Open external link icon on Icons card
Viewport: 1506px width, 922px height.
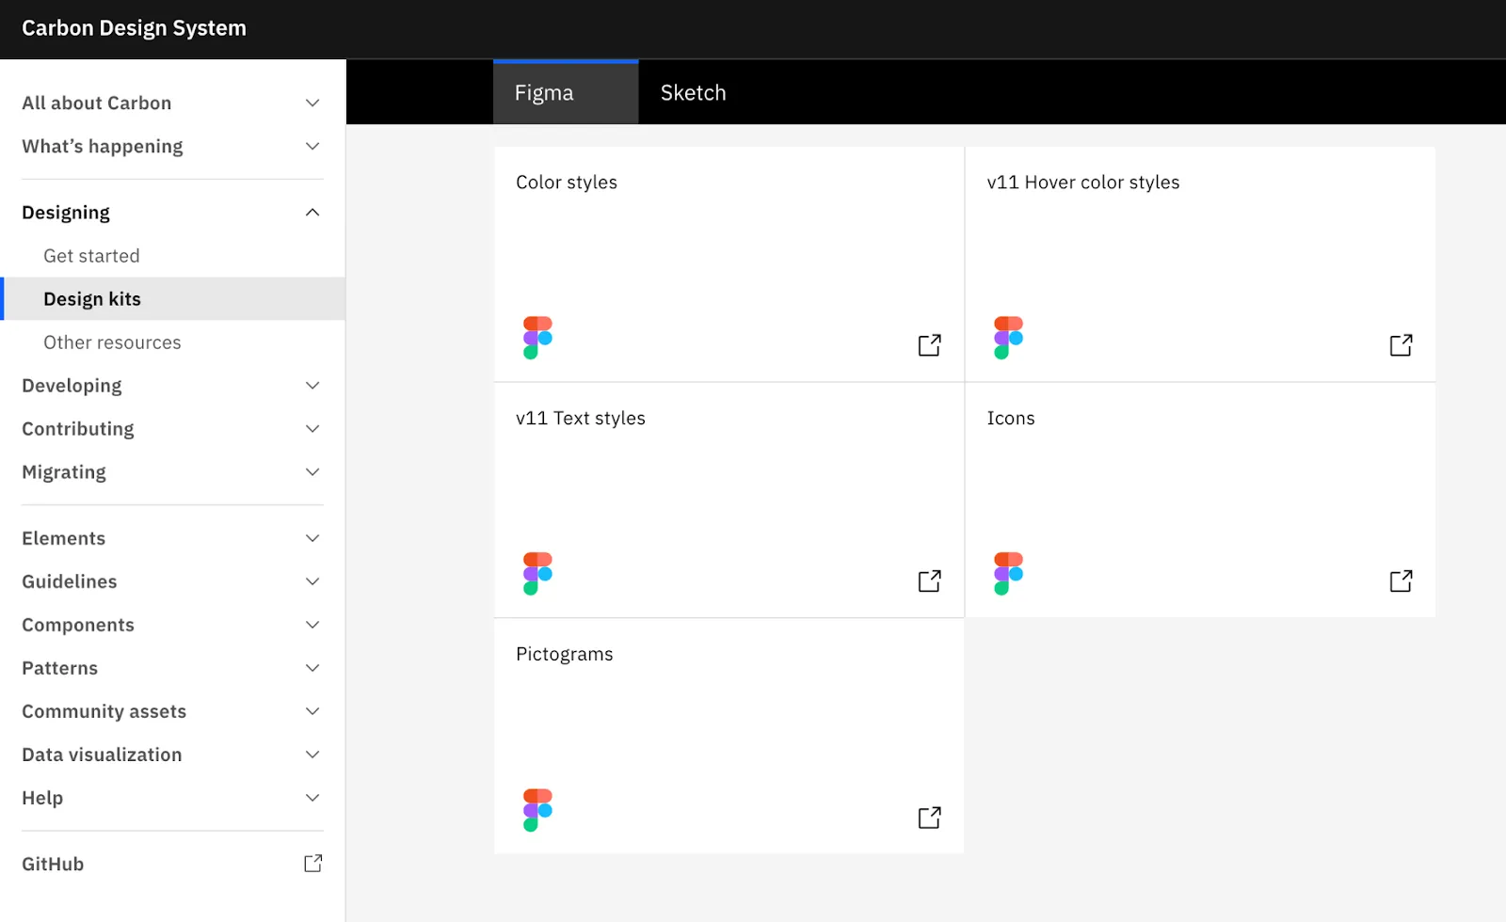1401,581
